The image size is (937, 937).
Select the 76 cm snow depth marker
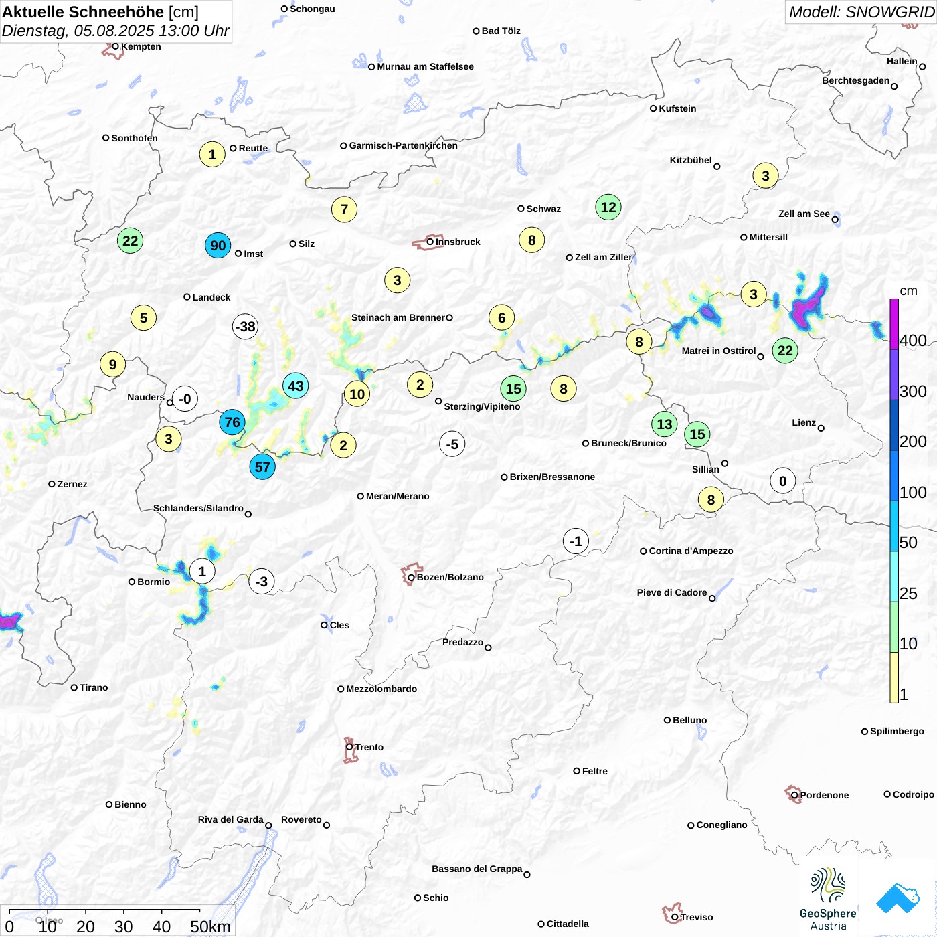tap(232, 422)
